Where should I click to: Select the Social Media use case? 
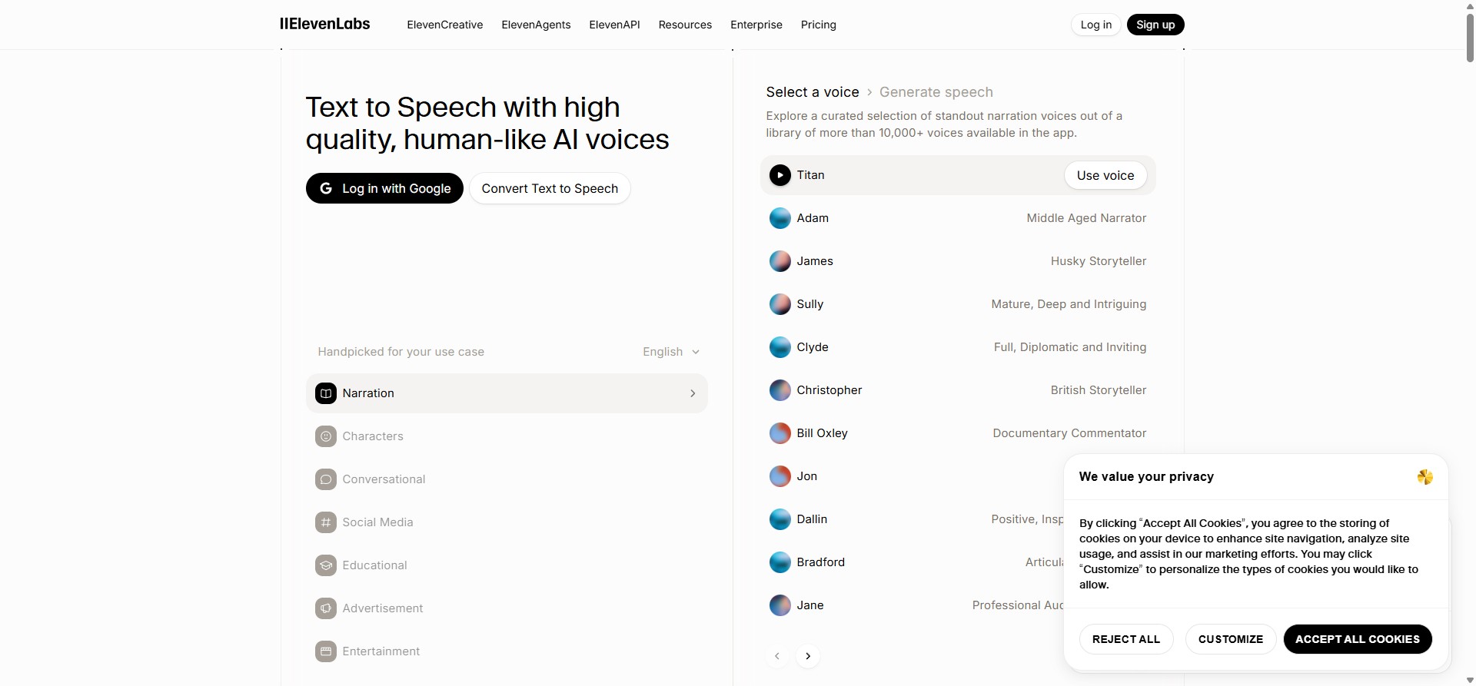[507, 522]
